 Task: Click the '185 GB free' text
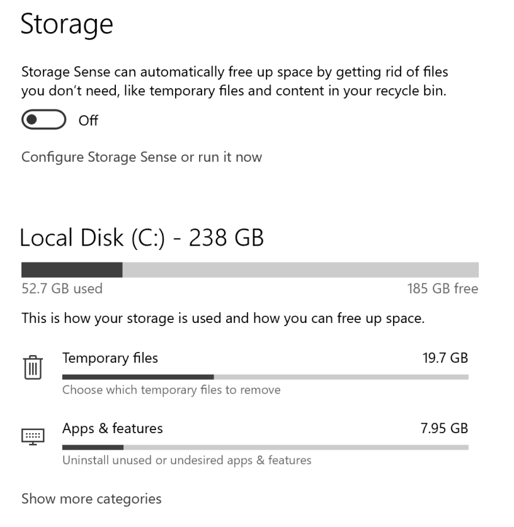442,289
